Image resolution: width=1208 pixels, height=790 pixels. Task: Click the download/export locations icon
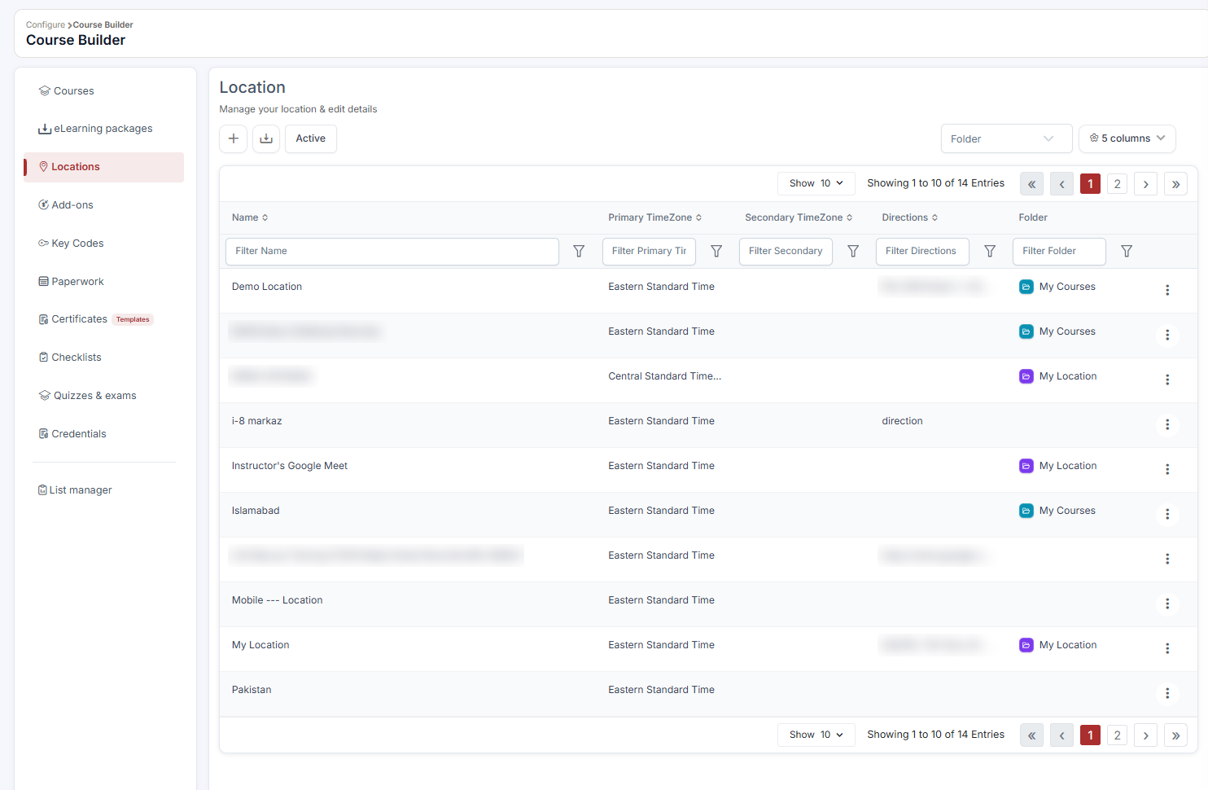click(x=266, y=138)
